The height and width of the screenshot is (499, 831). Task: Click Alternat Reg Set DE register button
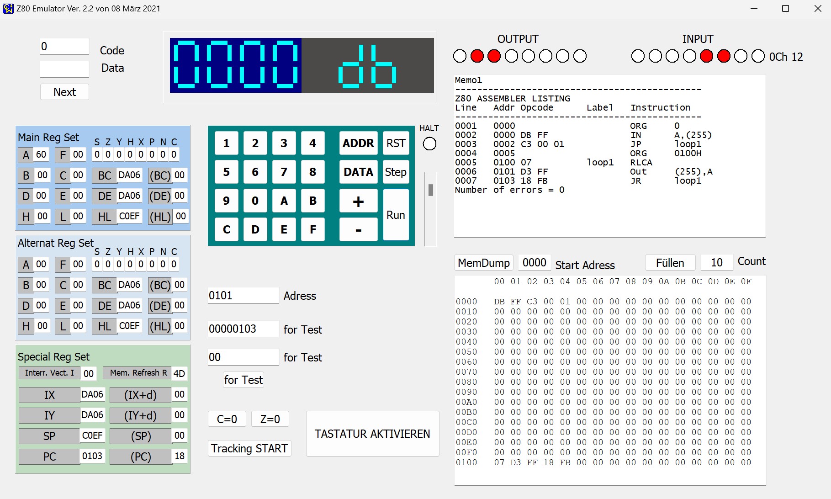(x=105, y=306)
